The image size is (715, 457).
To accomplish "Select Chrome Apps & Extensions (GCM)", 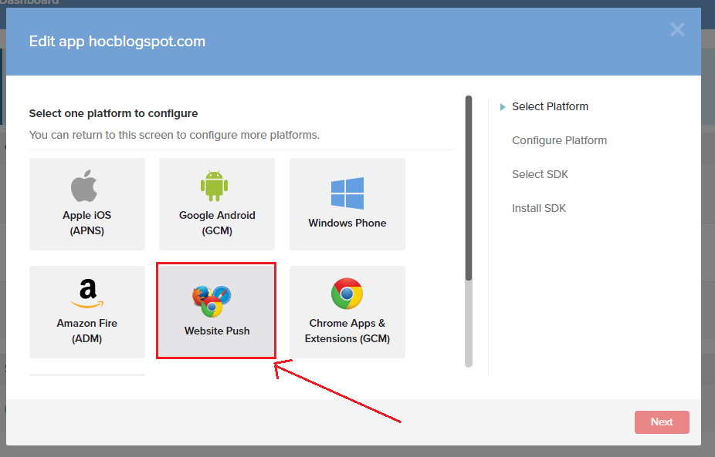I will tap(347, 312).
